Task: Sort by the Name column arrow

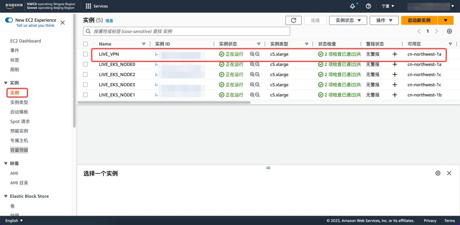Action: tap(144, 44)
